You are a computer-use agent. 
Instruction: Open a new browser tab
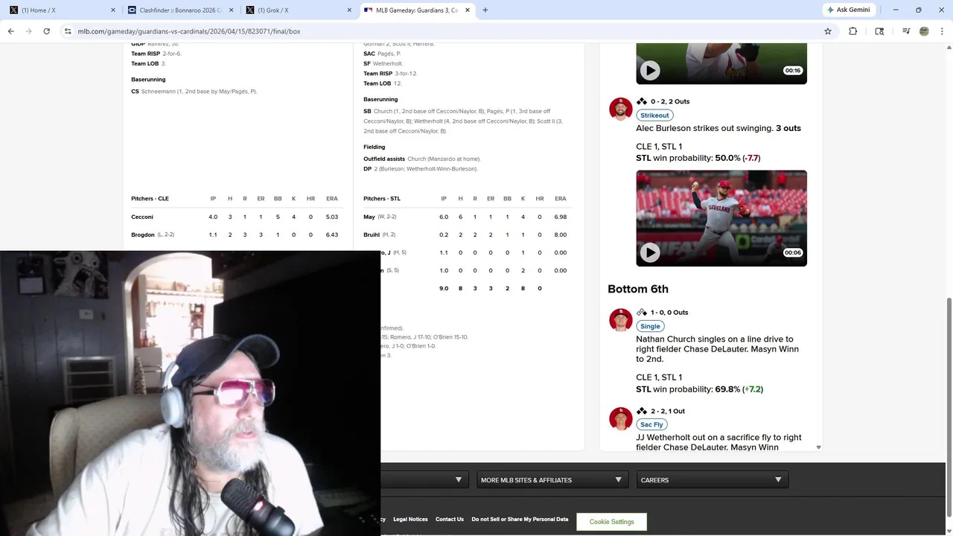tap(485, 10)
